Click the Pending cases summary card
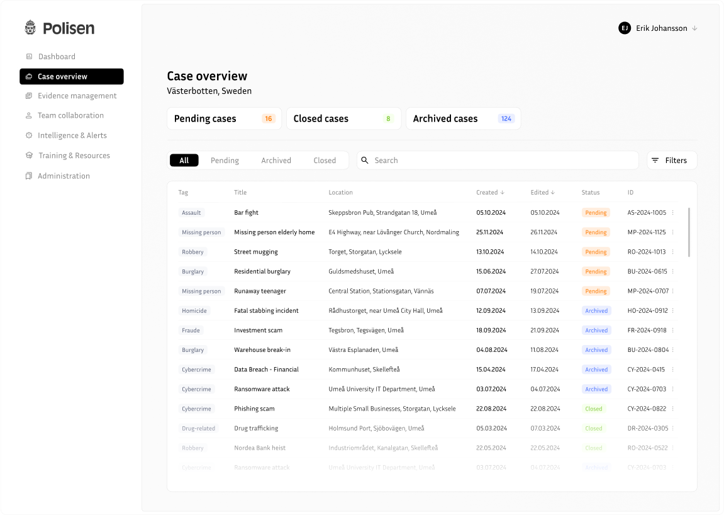 click(225, 118)
